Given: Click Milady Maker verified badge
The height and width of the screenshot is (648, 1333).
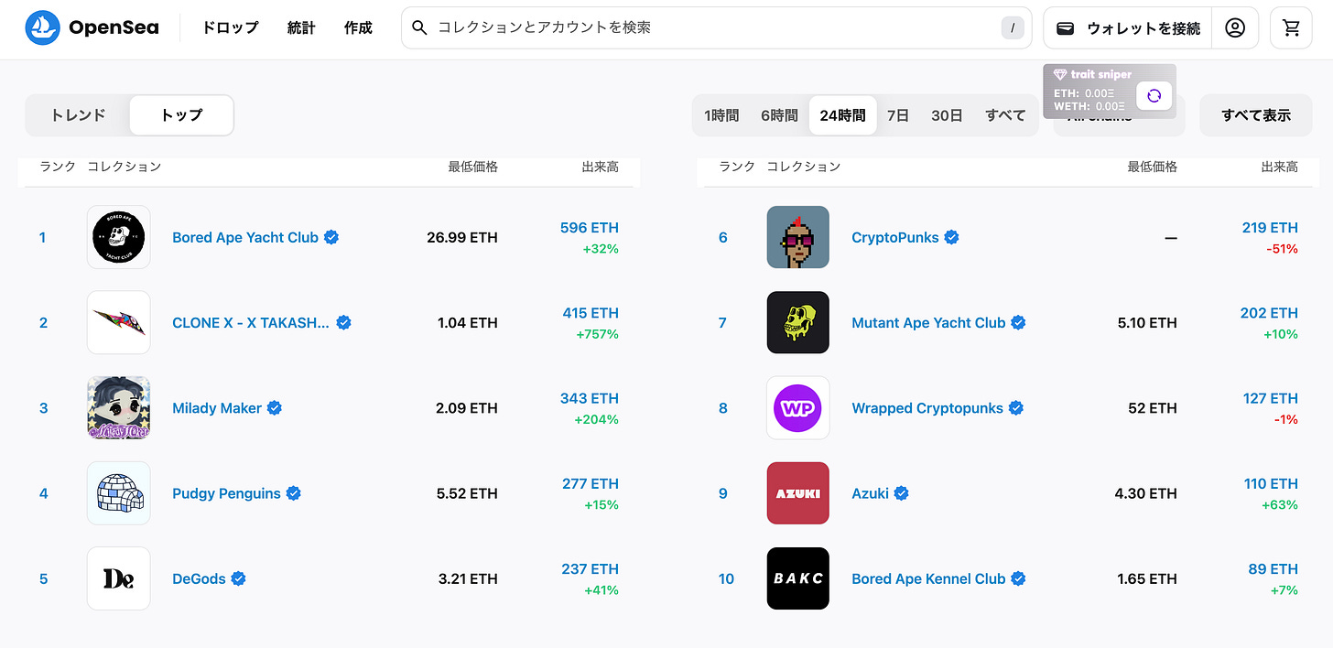Looking at the screenshot, I should point(275,408).
